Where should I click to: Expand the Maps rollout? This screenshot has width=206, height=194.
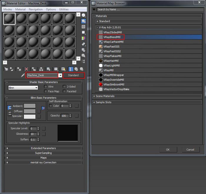(x=43, y=158)
